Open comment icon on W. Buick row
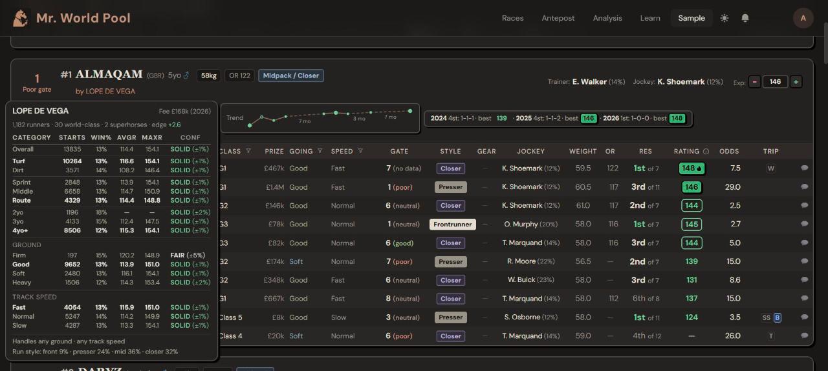 (805, 280)
